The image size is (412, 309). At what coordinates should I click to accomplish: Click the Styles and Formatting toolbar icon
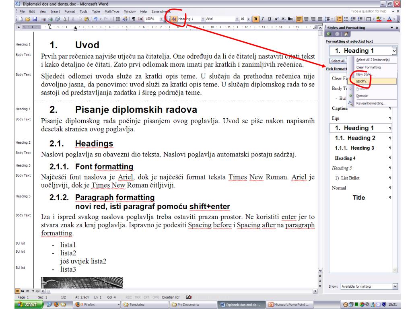175,19
